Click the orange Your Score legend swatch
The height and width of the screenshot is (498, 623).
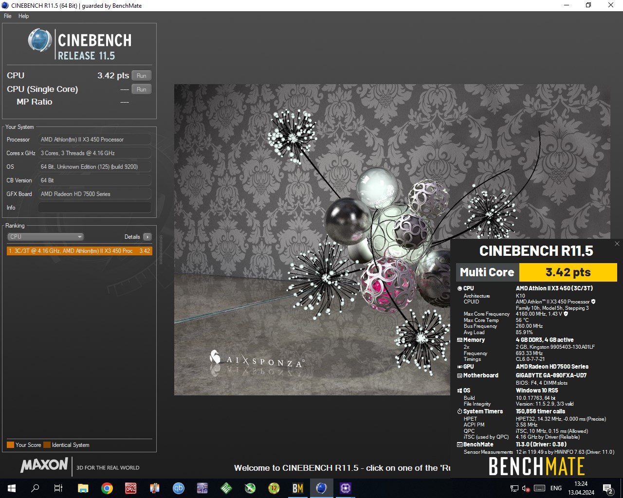pyautogui.click(x=10, y=445)
